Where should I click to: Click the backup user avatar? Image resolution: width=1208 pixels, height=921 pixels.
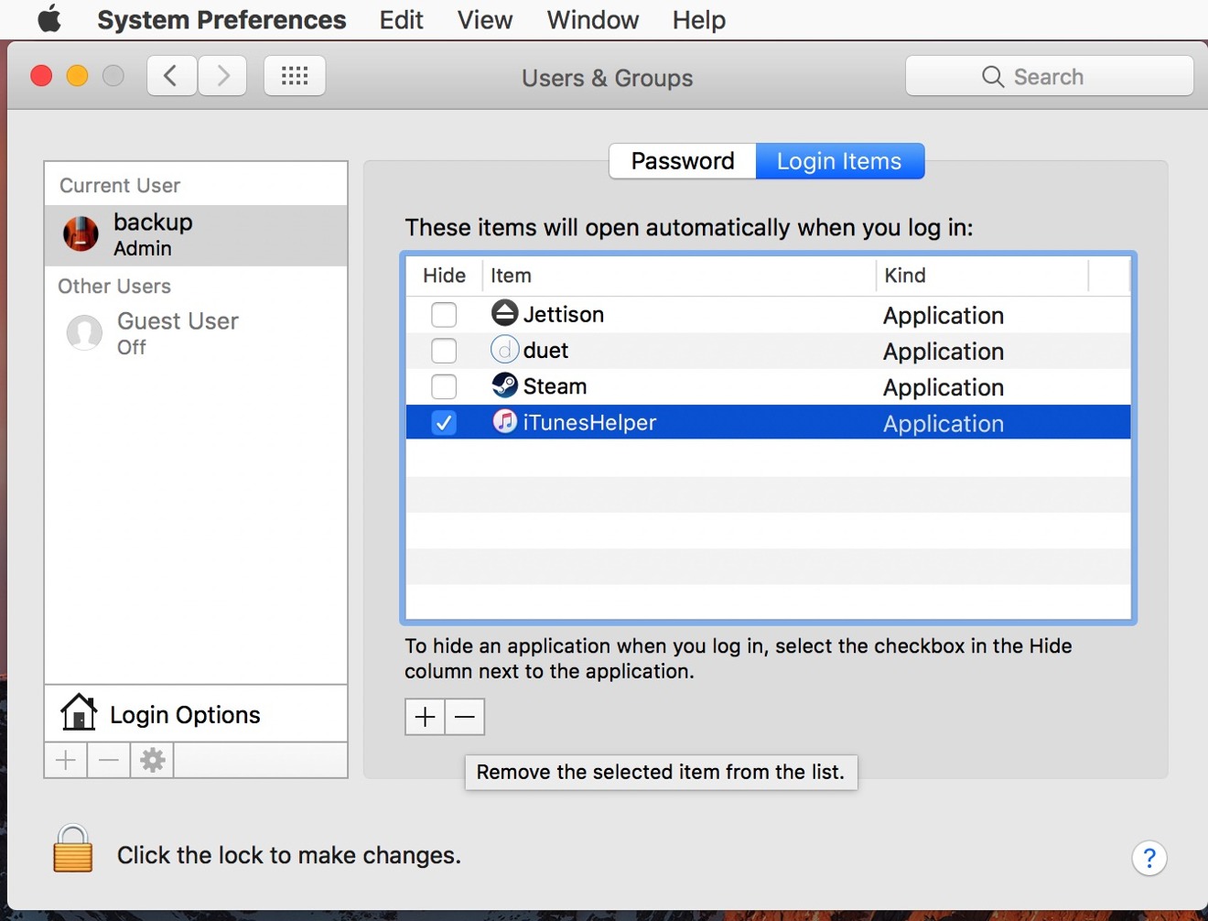[81, 233]
